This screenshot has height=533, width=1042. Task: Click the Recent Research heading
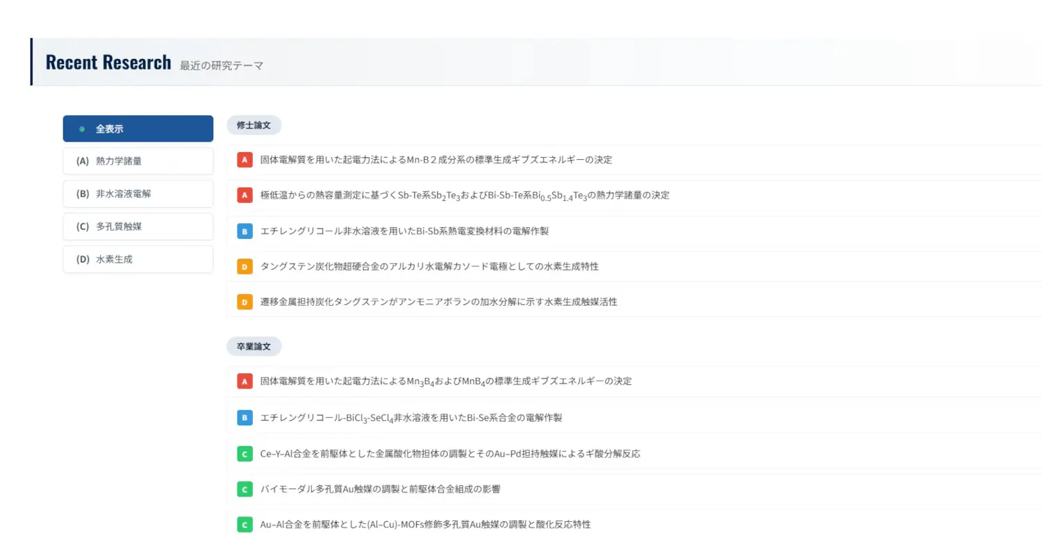click(x=108, y=62)
